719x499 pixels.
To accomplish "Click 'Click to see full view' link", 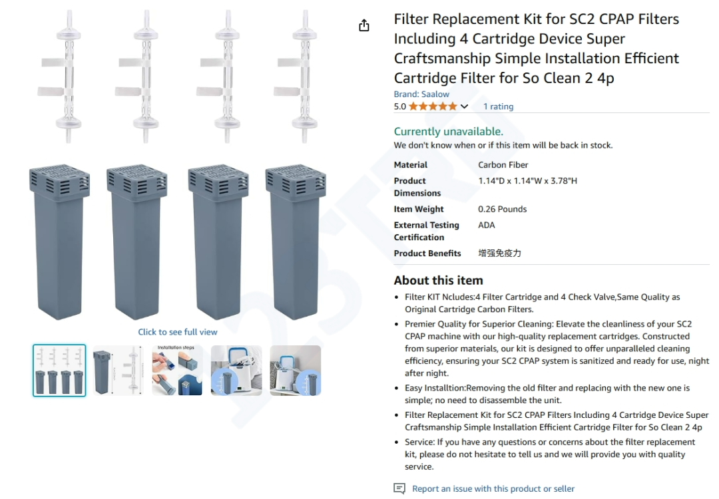I will coord(178,332).
